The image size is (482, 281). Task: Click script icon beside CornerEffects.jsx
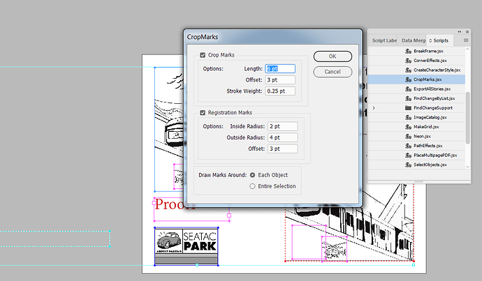(x=408, y=61)
